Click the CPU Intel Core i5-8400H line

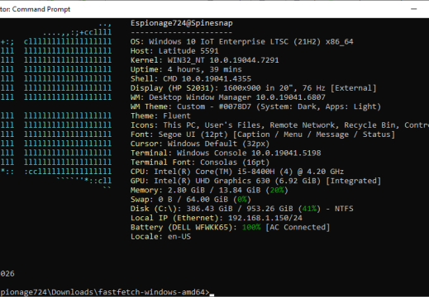pos(237,172)
